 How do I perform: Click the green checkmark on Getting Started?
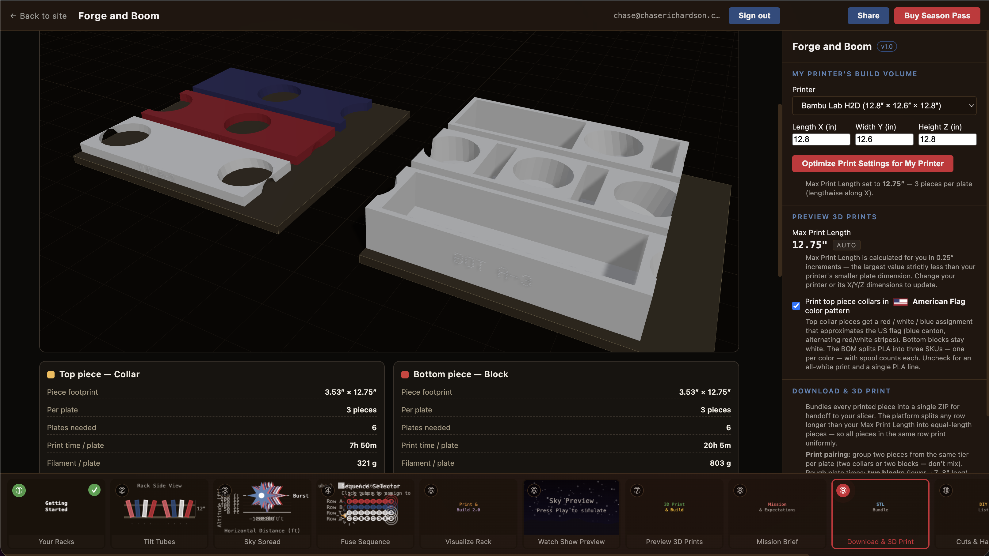pyautogui.click(x=94, y=490)
